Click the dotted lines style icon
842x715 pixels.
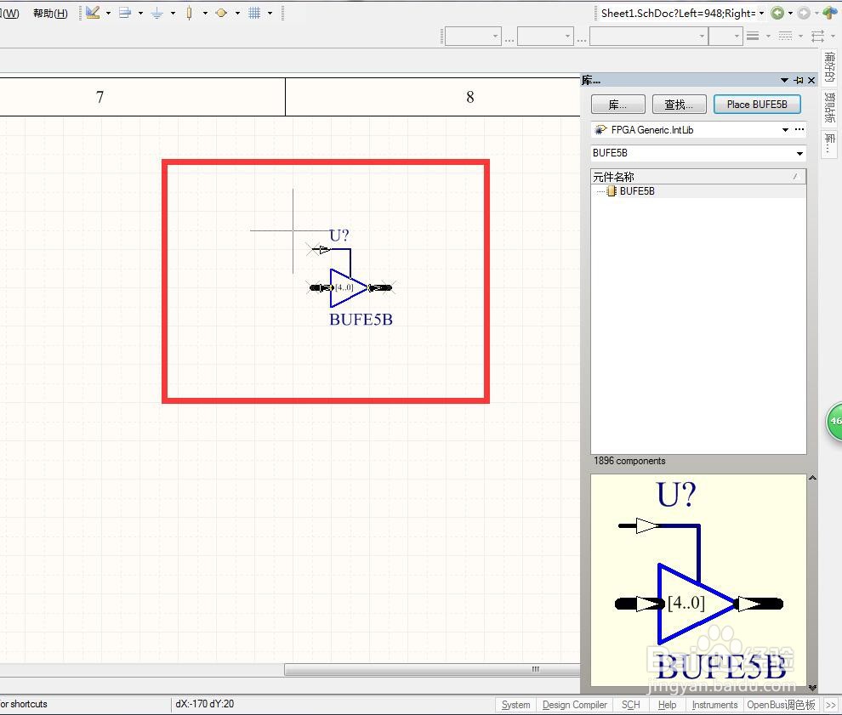tap(785, 36)
